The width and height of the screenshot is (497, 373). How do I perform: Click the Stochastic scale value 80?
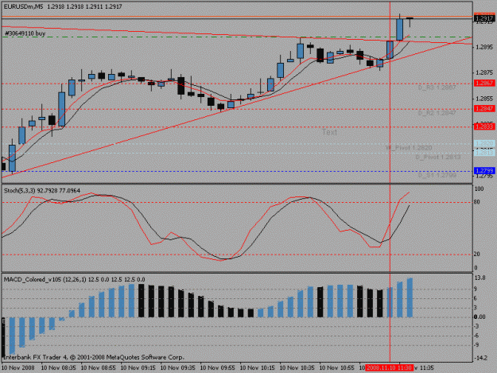(x=476, y=202)
